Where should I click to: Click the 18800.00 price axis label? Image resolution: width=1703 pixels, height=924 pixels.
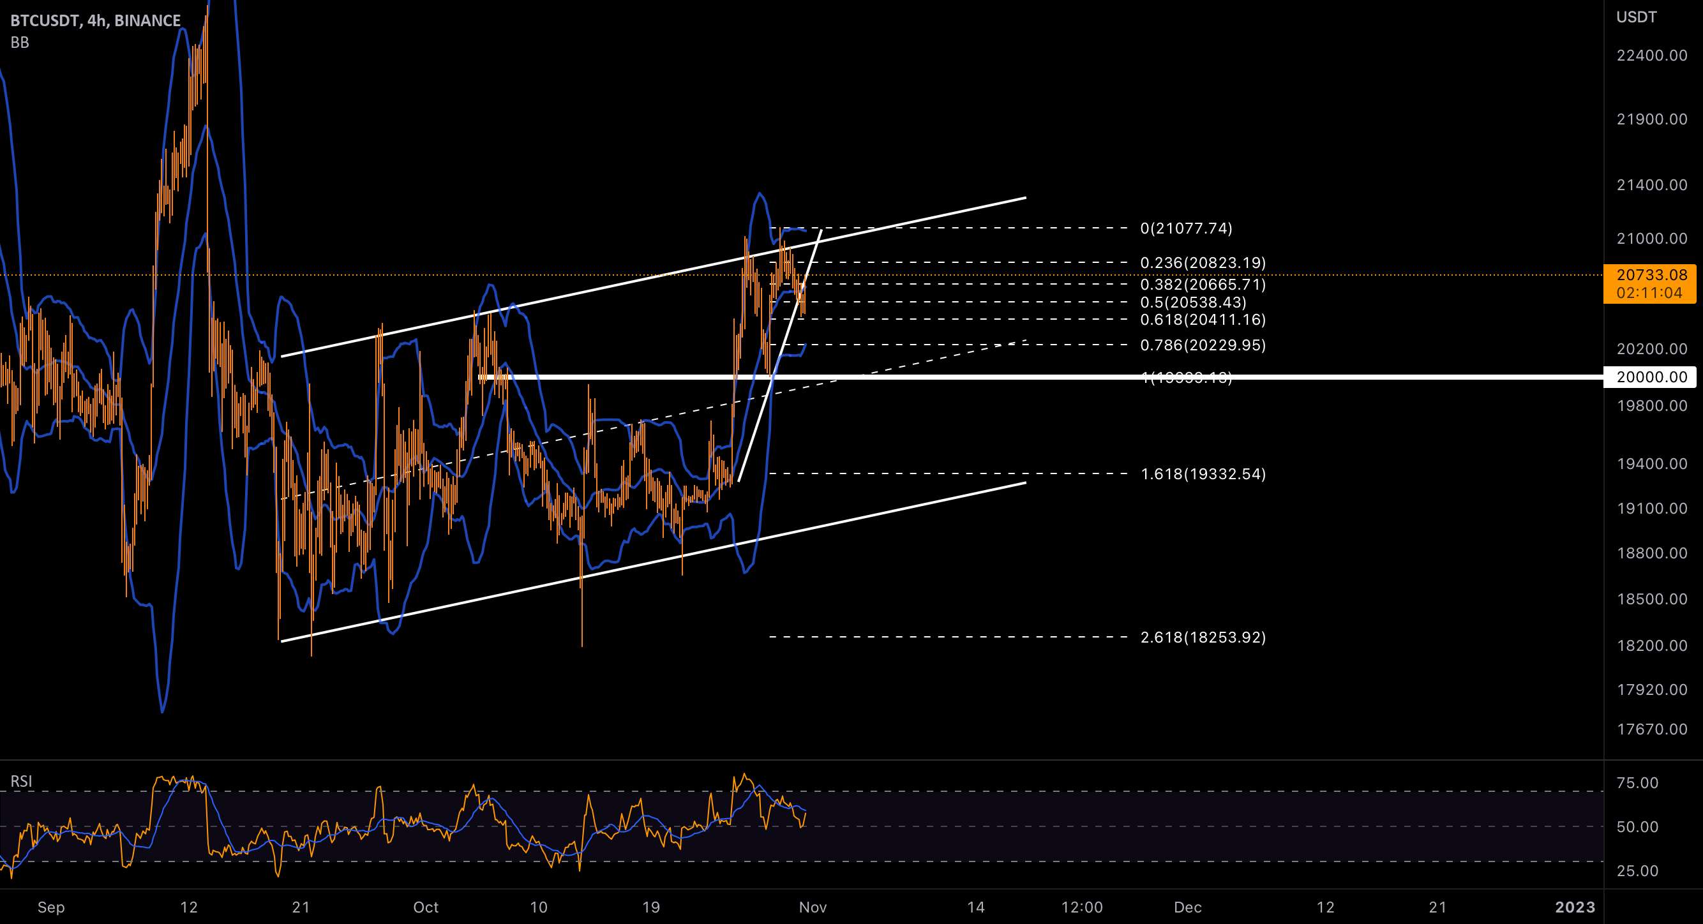tap(1651, 553)
